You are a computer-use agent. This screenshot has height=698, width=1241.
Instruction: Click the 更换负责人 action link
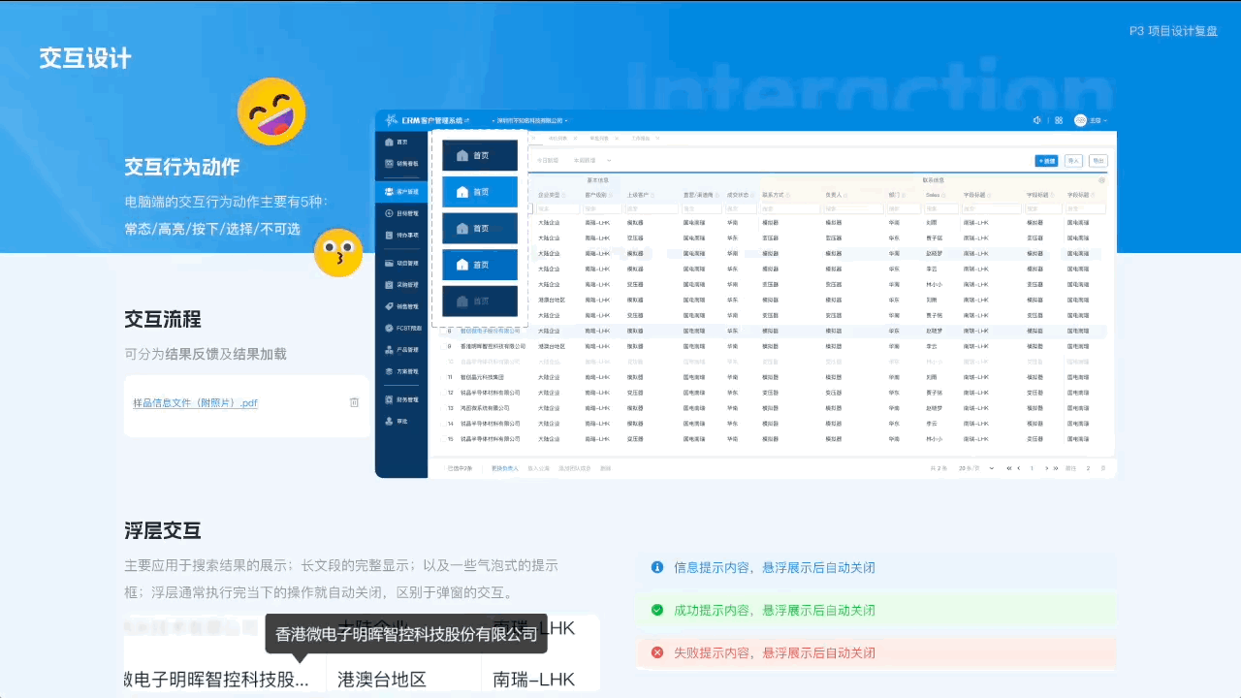503,466
